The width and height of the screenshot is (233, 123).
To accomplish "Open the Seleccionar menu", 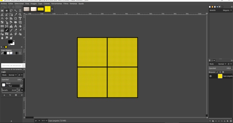I will tap(19, 3).
